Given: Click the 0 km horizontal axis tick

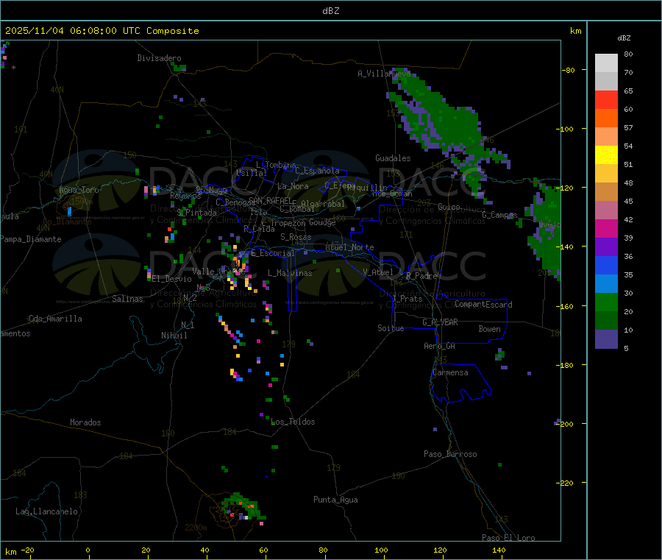Looking at the screenshot, I should click(88, 550).
